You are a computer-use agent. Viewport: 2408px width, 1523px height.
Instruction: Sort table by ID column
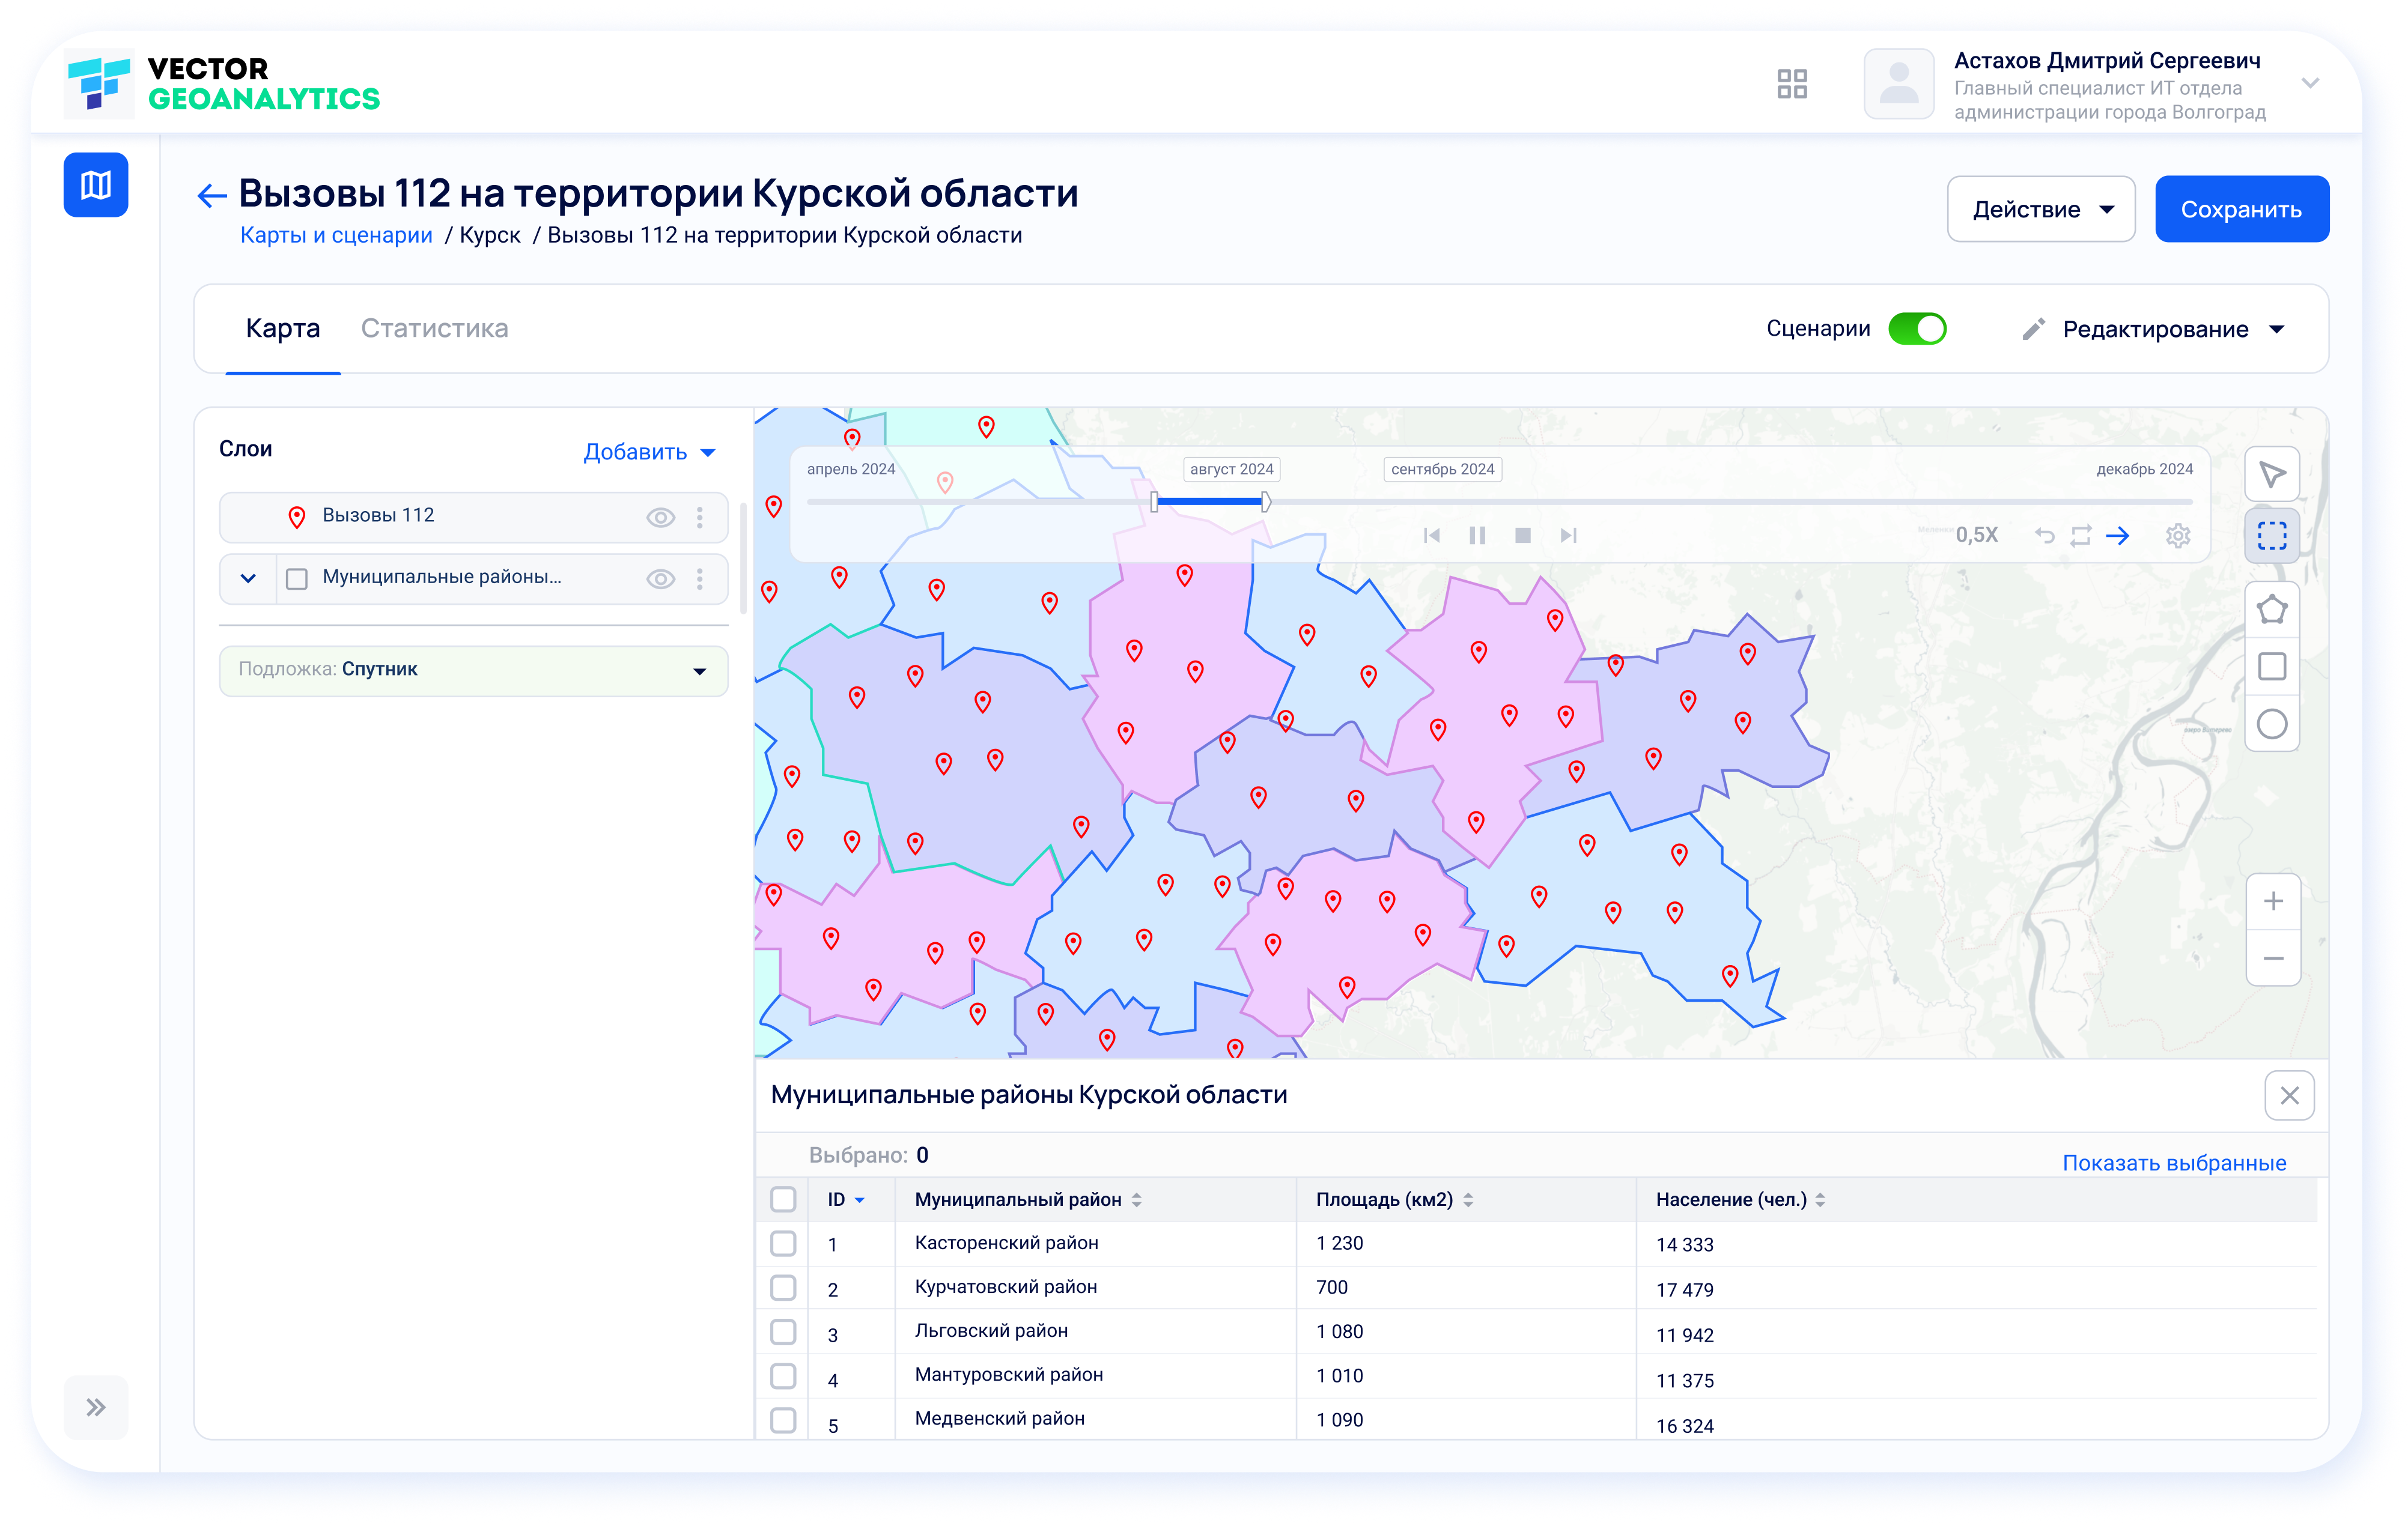click(x=846, y=1199)
